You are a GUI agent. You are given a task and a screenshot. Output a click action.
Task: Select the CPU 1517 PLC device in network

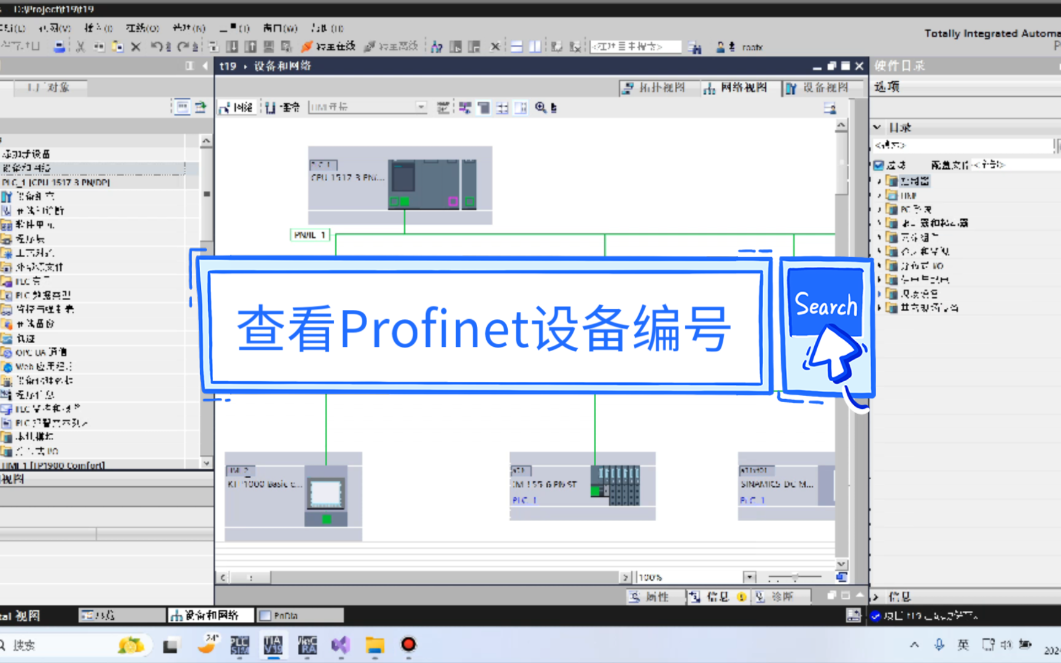[x=400, y=185]
